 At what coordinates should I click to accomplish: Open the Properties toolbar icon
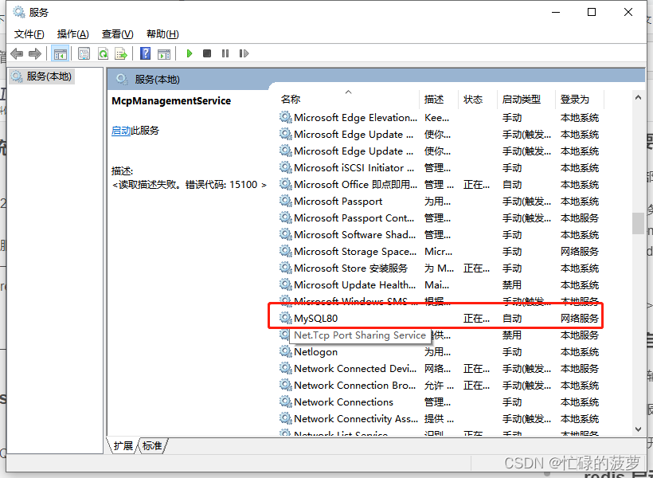click(84, 53)
